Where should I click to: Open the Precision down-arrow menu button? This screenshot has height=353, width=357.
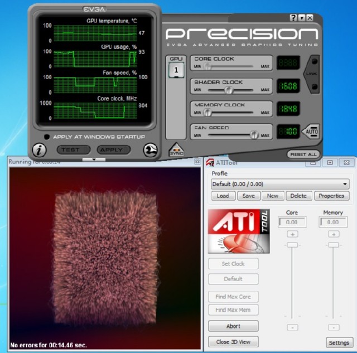pyautogui.click(x=302, y=18)
